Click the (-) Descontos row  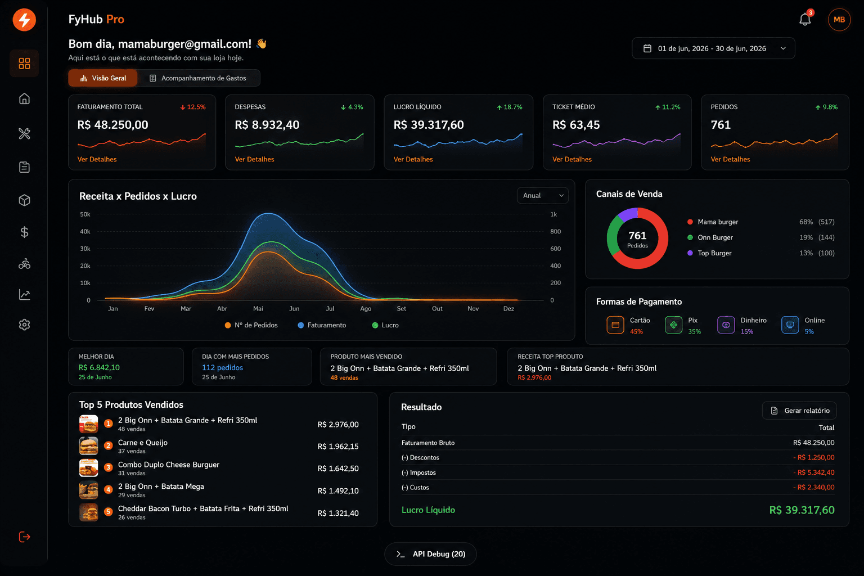(618, 457)
